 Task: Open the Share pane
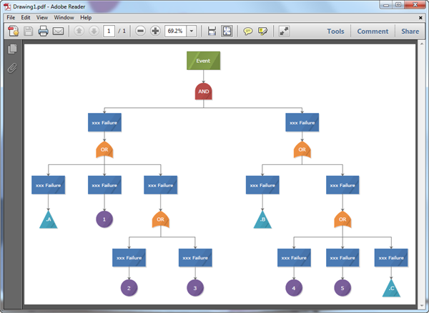coord(410,31)
